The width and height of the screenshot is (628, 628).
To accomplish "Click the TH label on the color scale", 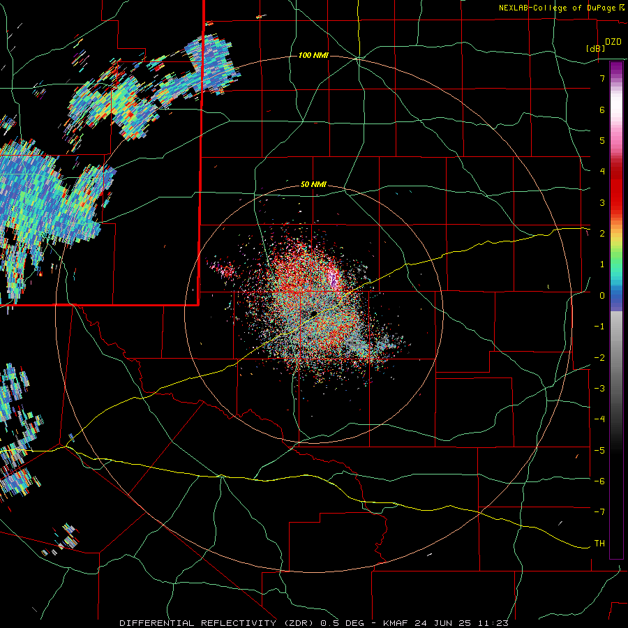I will 599,544.
